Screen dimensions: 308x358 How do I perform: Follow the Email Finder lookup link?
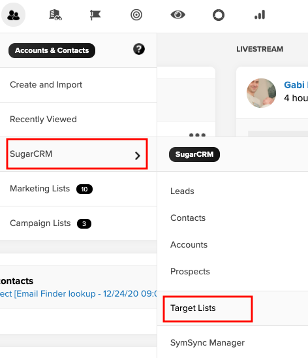[78, 293]
